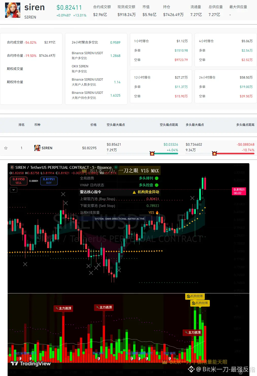The image size is (257, 376).
Task: Click the current price tag 0.81921 on price axis
Action: click(239, 191)
